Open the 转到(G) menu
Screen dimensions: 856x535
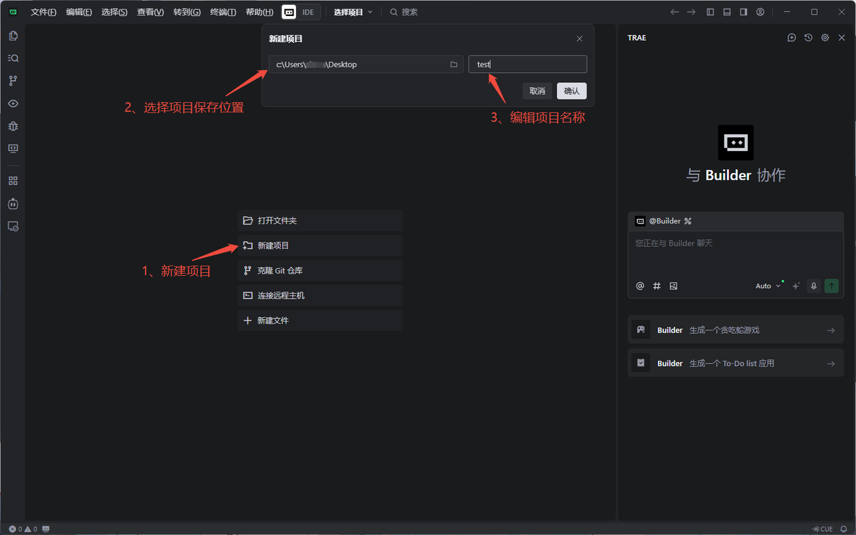click(x=187, y=12)
